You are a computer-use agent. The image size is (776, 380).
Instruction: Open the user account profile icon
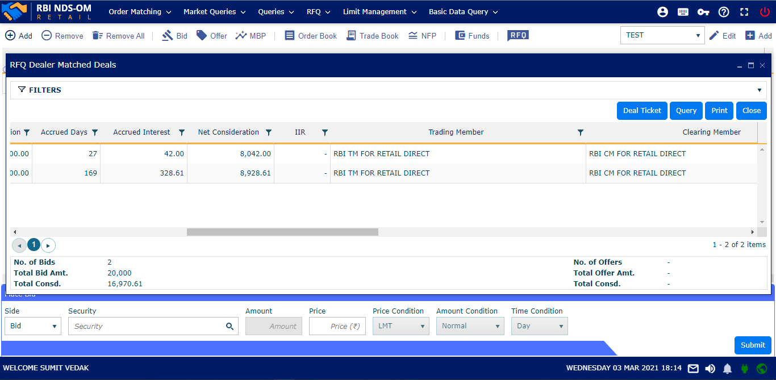pos(662,12)
